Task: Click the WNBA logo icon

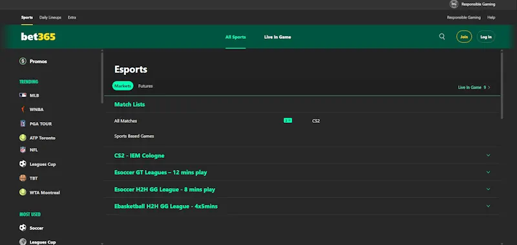Action: [23, 109]
